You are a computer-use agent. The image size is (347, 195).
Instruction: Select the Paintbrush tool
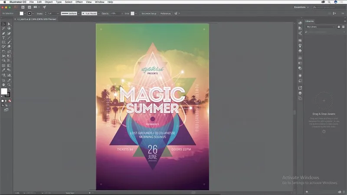9,42
